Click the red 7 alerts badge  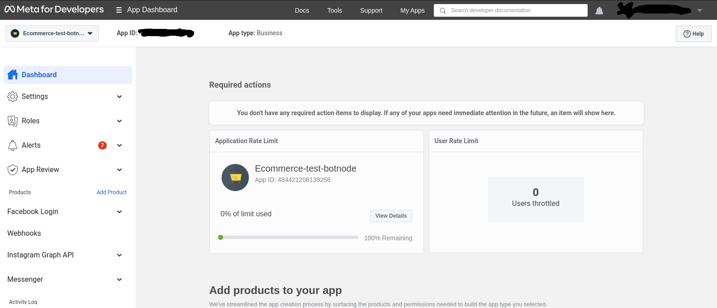[103, 145]
